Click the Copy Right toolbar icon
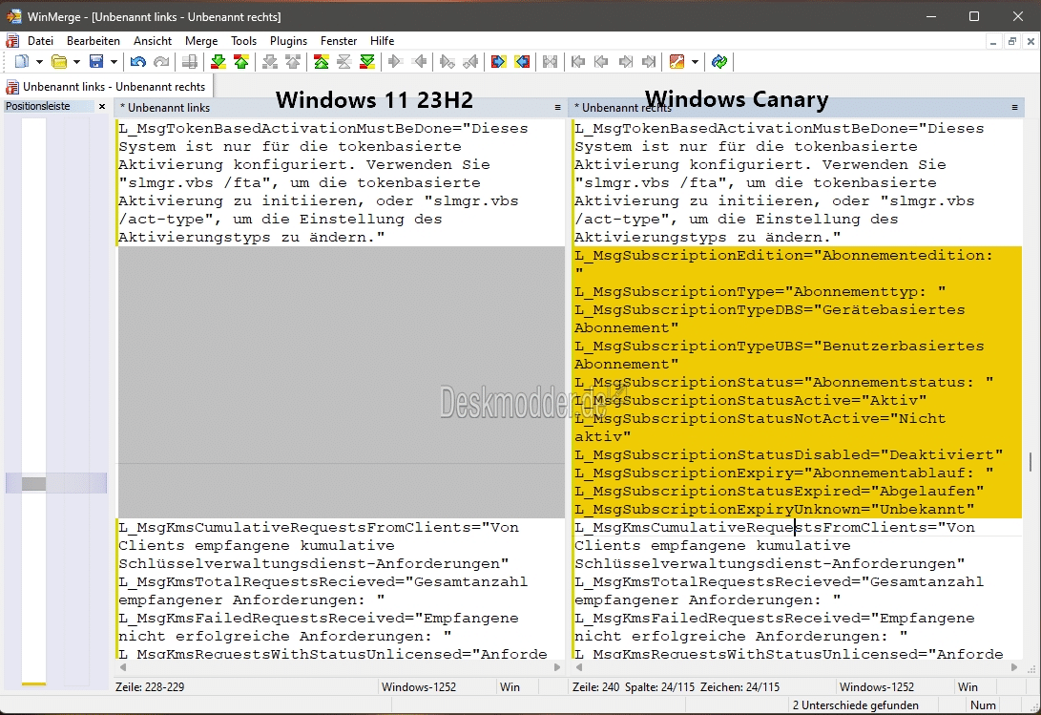 point(396,62)
